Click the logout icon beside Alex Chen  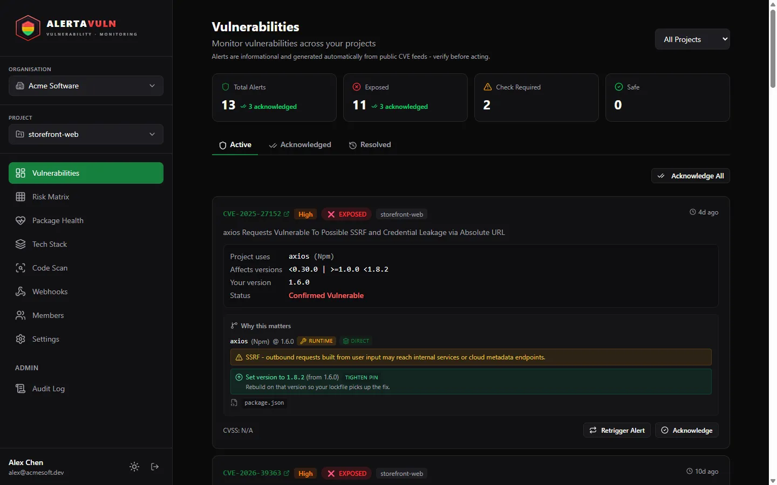point(155,467)
